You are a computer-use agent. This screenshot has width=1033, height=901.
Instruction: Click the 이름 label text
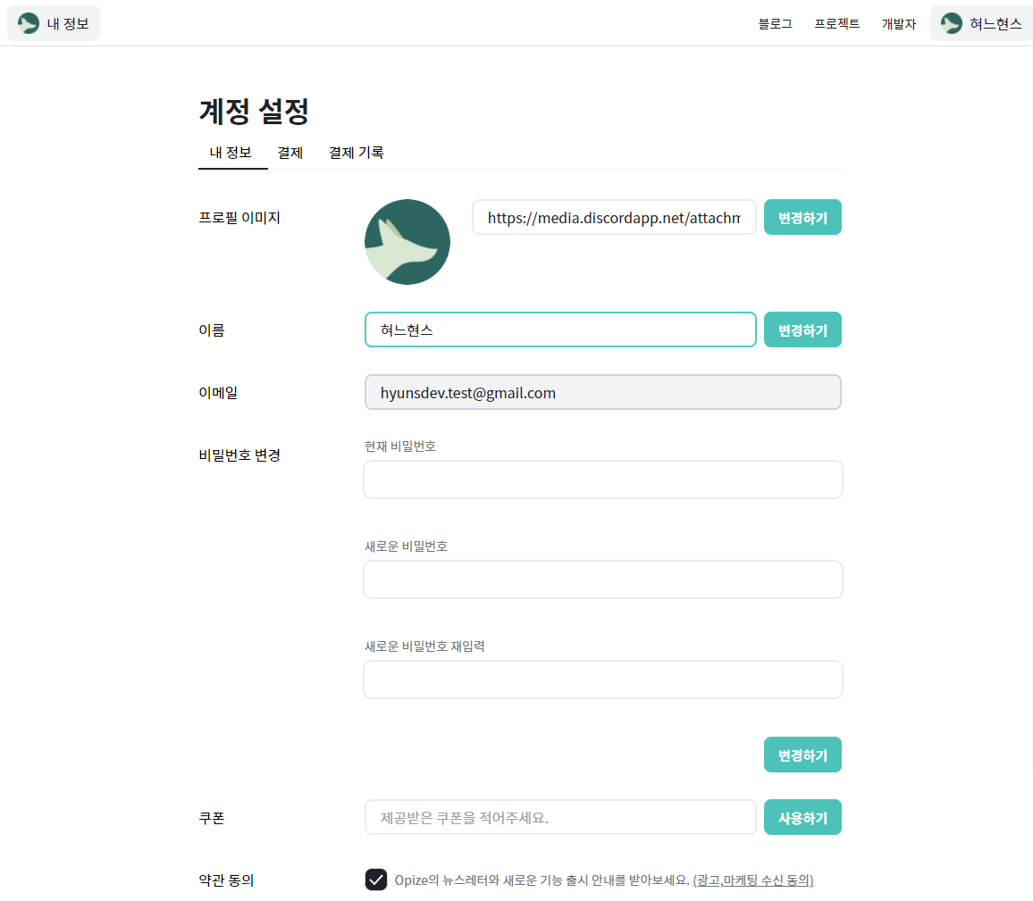coord(212,330)
